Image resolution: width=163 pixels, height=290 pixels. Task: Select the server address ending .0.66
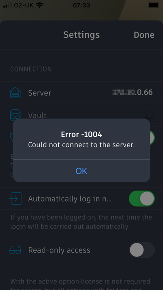(132, 92)
